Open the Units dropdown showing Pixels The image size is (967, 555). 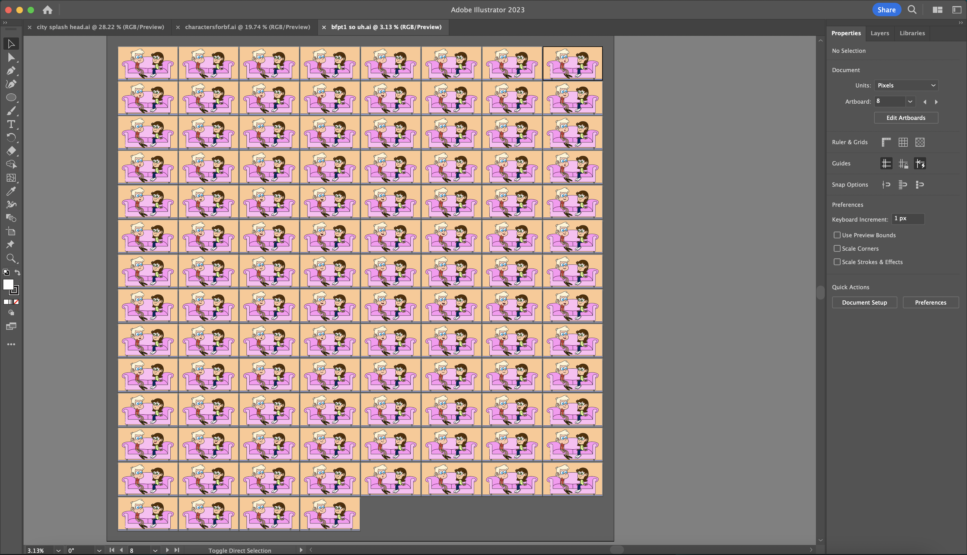[906, 86]
